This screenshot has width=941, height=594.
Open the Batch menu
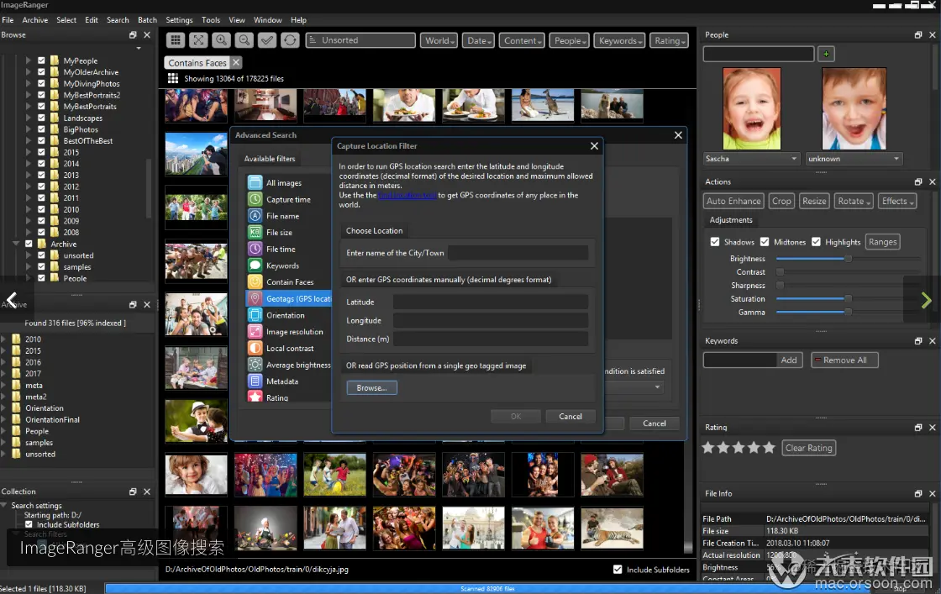point(147,20)
